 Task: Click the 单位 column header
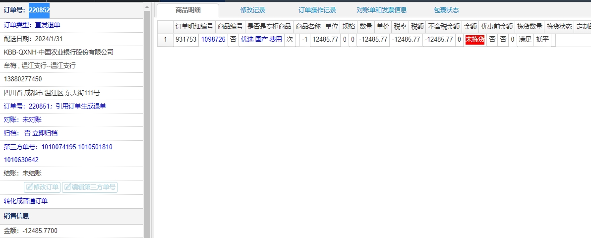[x=332, y=27]
